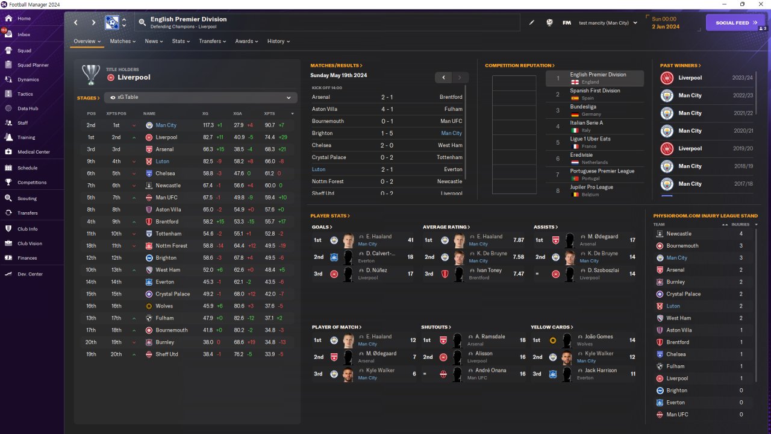
Task: Open the Inbox from the sidebar
Action: tap(24, 34)
